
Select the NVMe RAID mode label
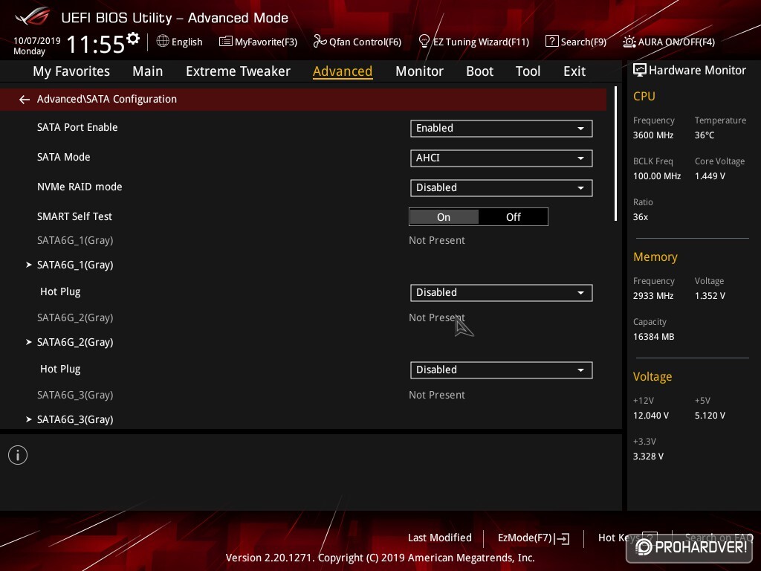(x=80, y=187)
